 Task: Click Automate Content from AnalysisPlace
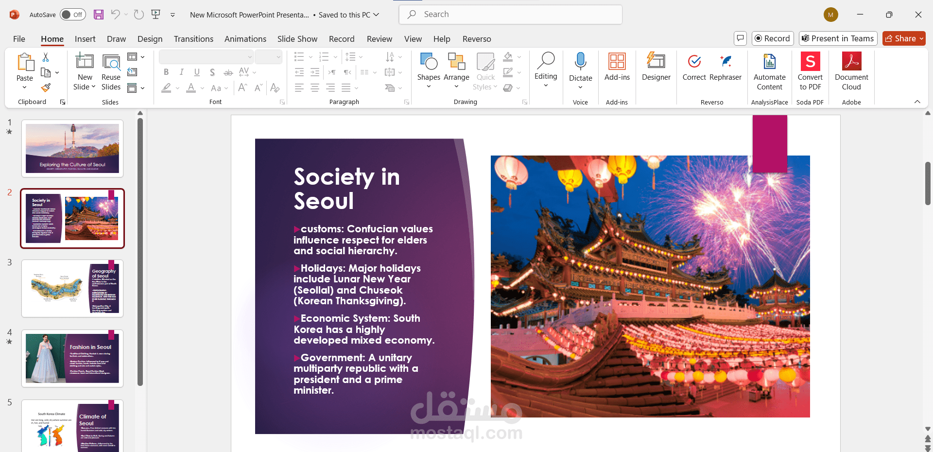(770, 72)
